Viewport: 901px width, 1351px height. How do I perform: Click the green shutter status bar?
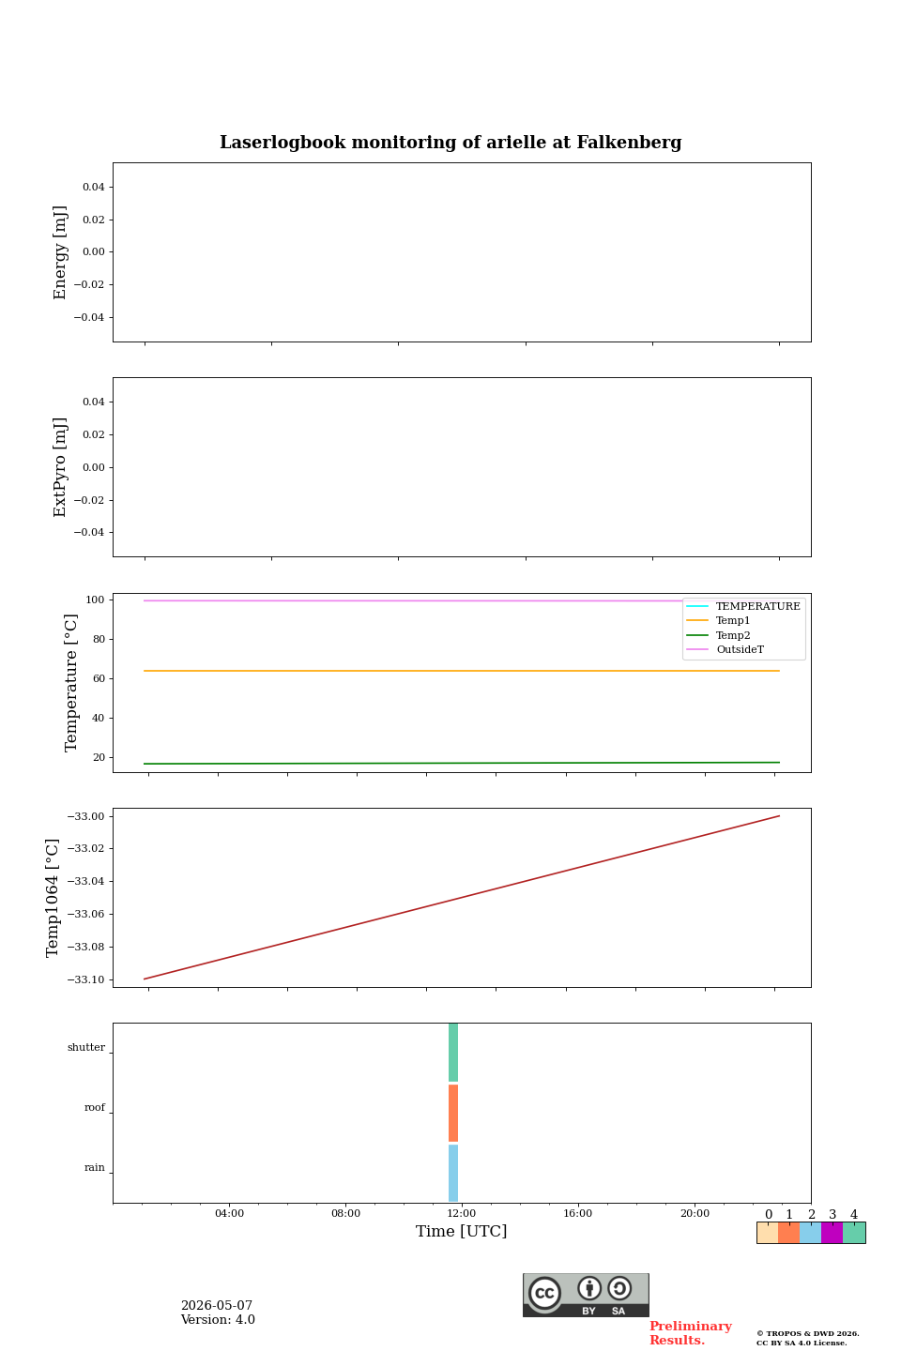tap(453, 1053)
